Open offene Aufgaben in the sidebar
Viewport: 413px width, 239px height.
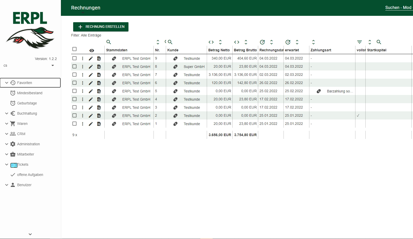(30, 175)
